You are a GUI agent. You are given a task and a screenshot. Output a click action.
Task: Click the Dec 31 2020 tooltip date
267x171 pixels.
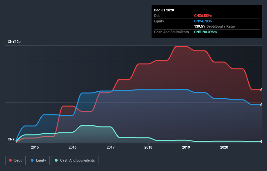[x=164, y=10]
